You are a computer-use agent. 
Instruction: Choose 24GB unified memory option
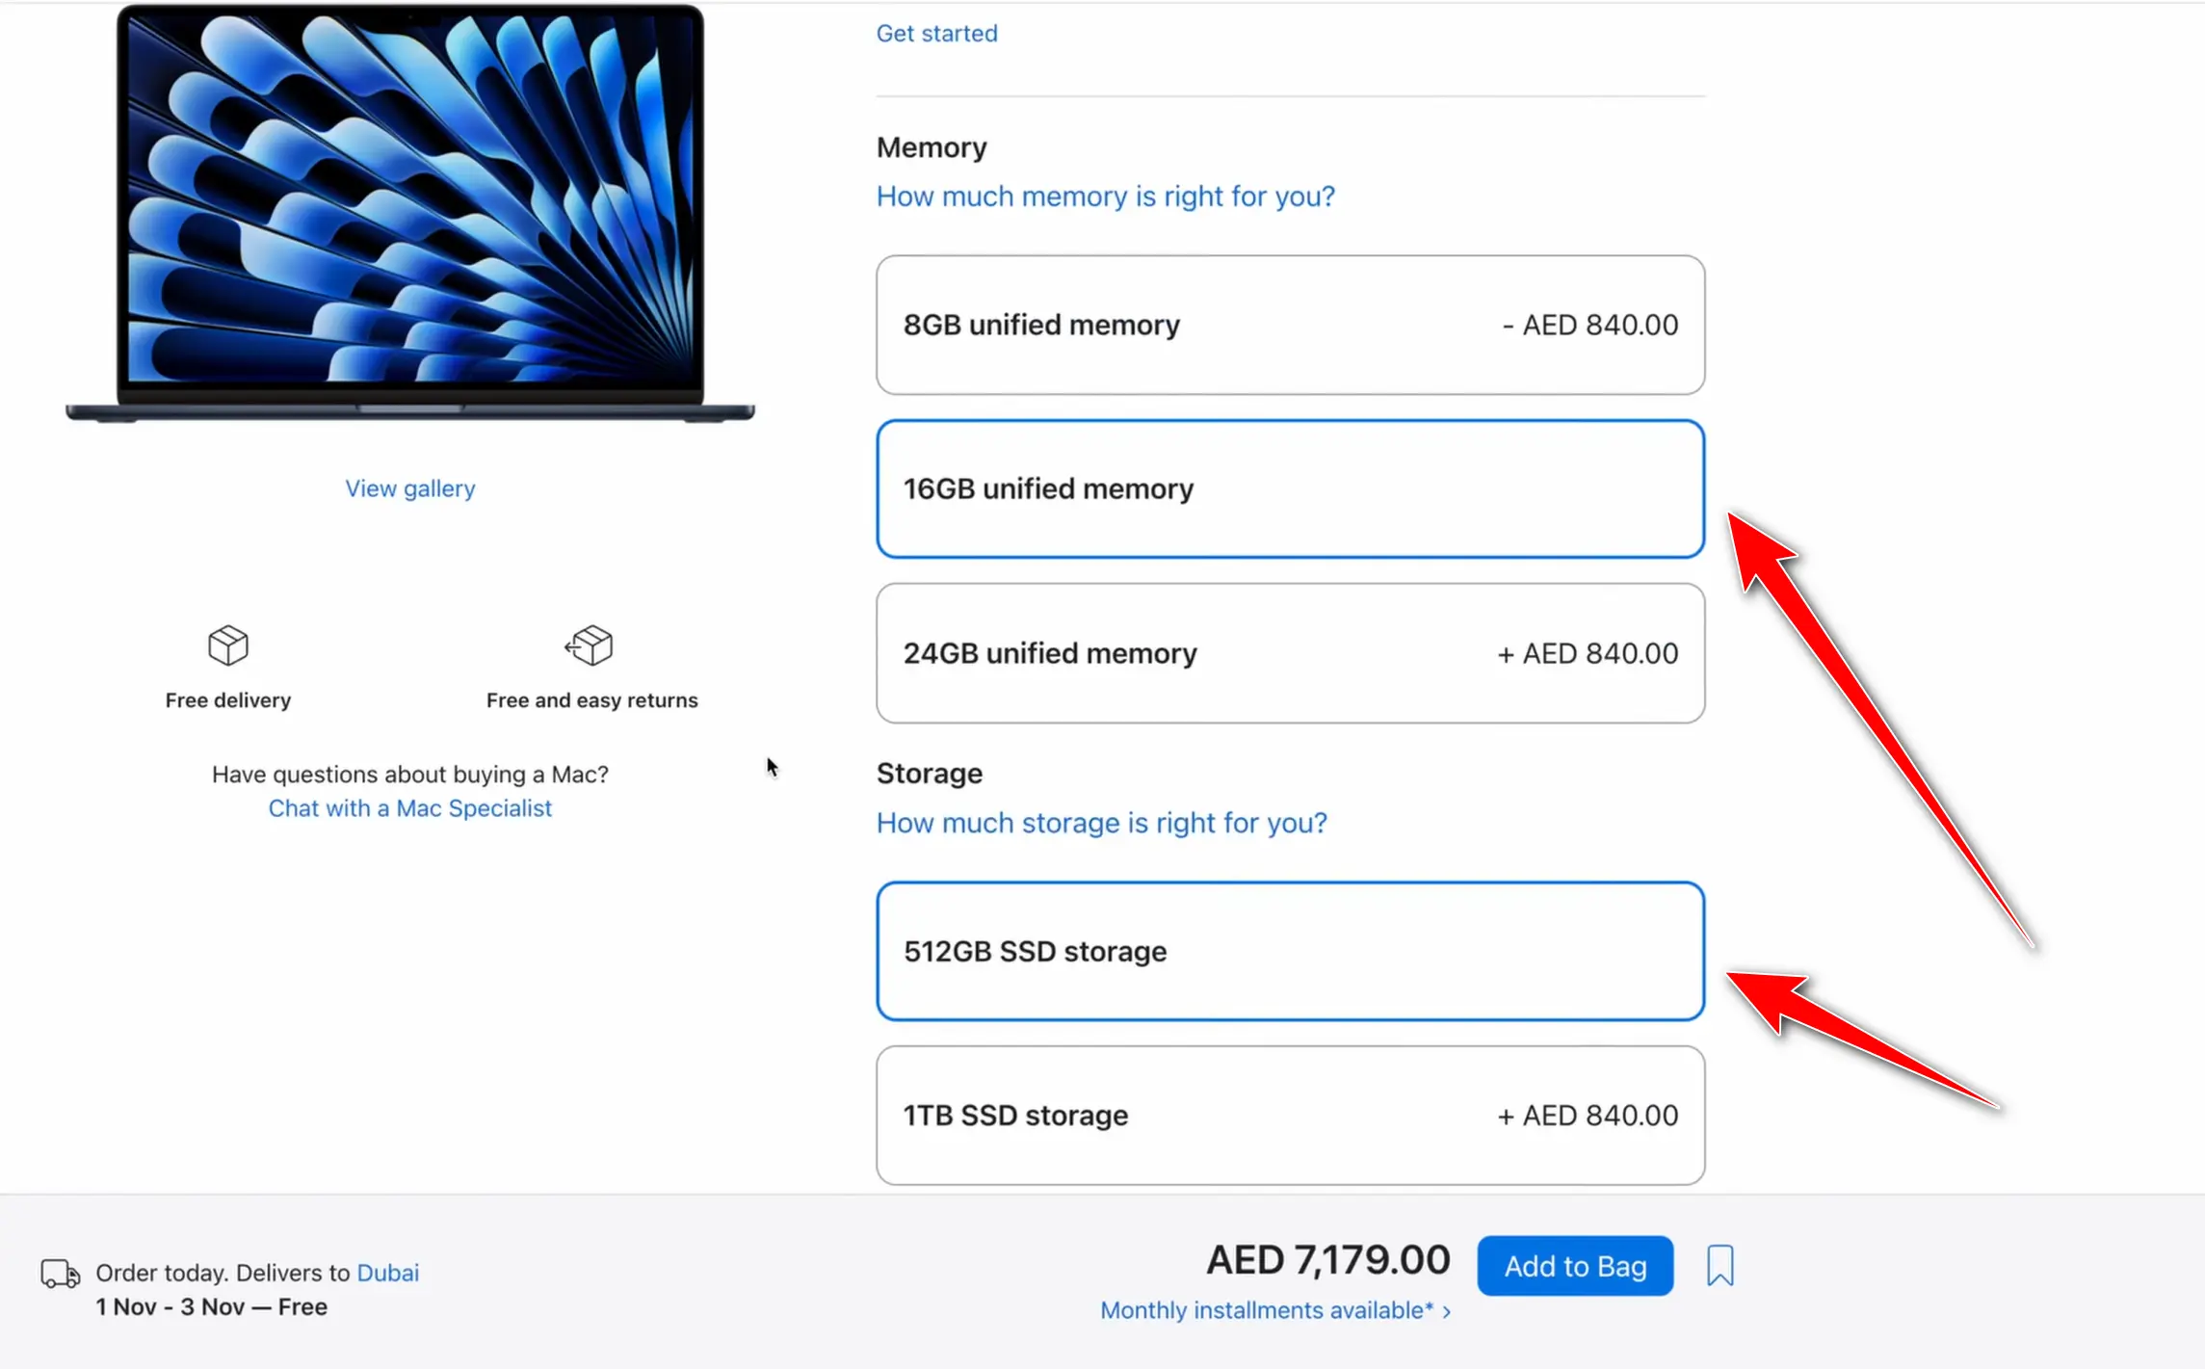click(1290, 653)
